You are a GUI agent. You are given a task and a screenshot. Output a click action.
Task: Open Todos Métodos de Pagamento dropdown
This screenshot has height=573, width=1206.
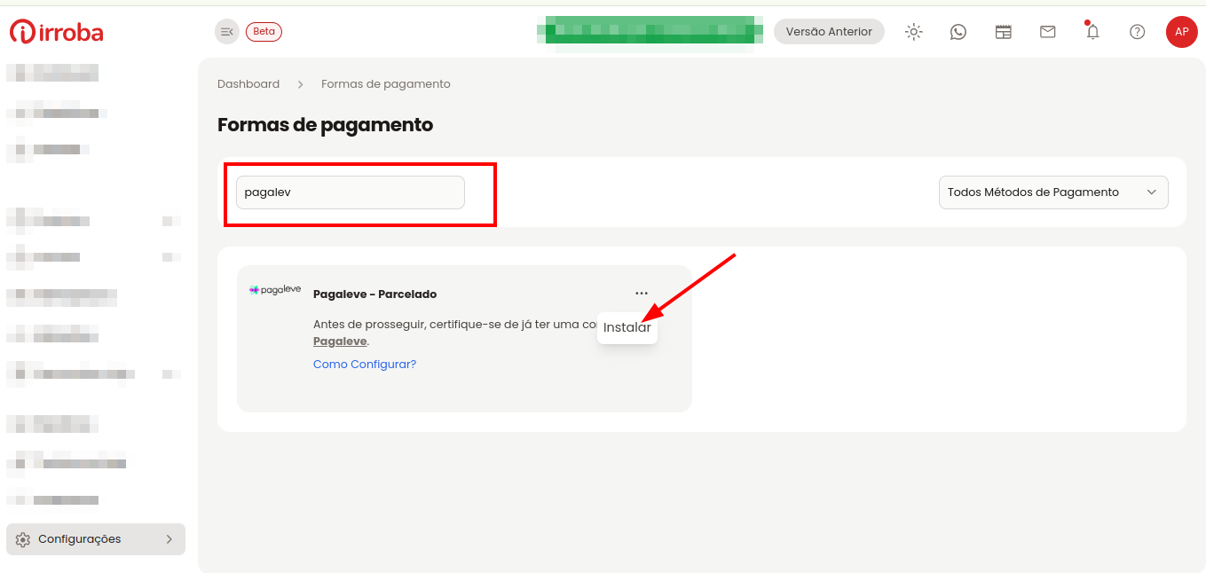point(1053,192)
